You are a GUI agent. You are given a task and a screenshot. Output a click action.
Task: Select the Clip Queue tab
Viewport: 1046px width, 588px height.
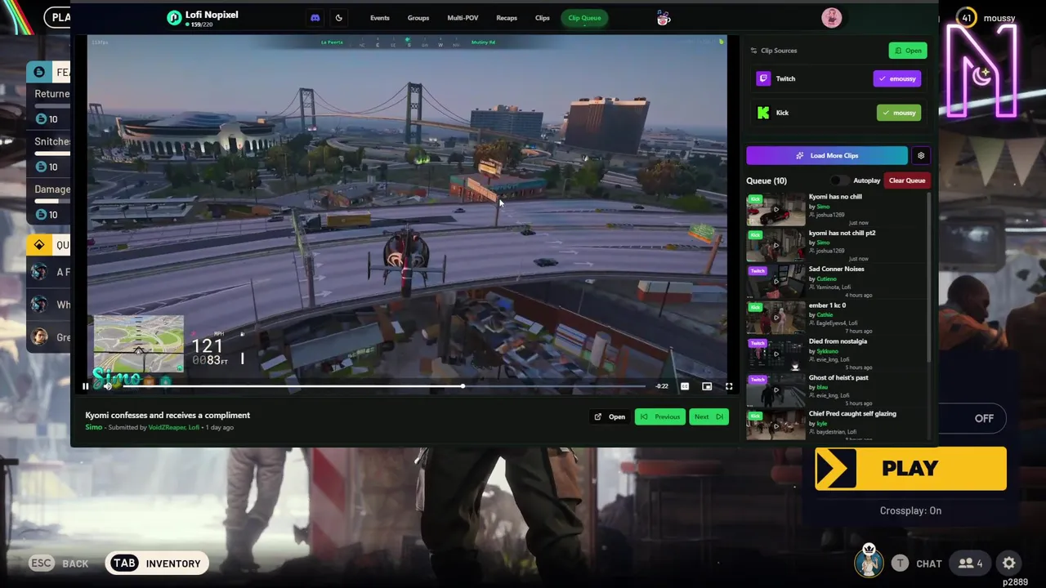pos(584,18)
